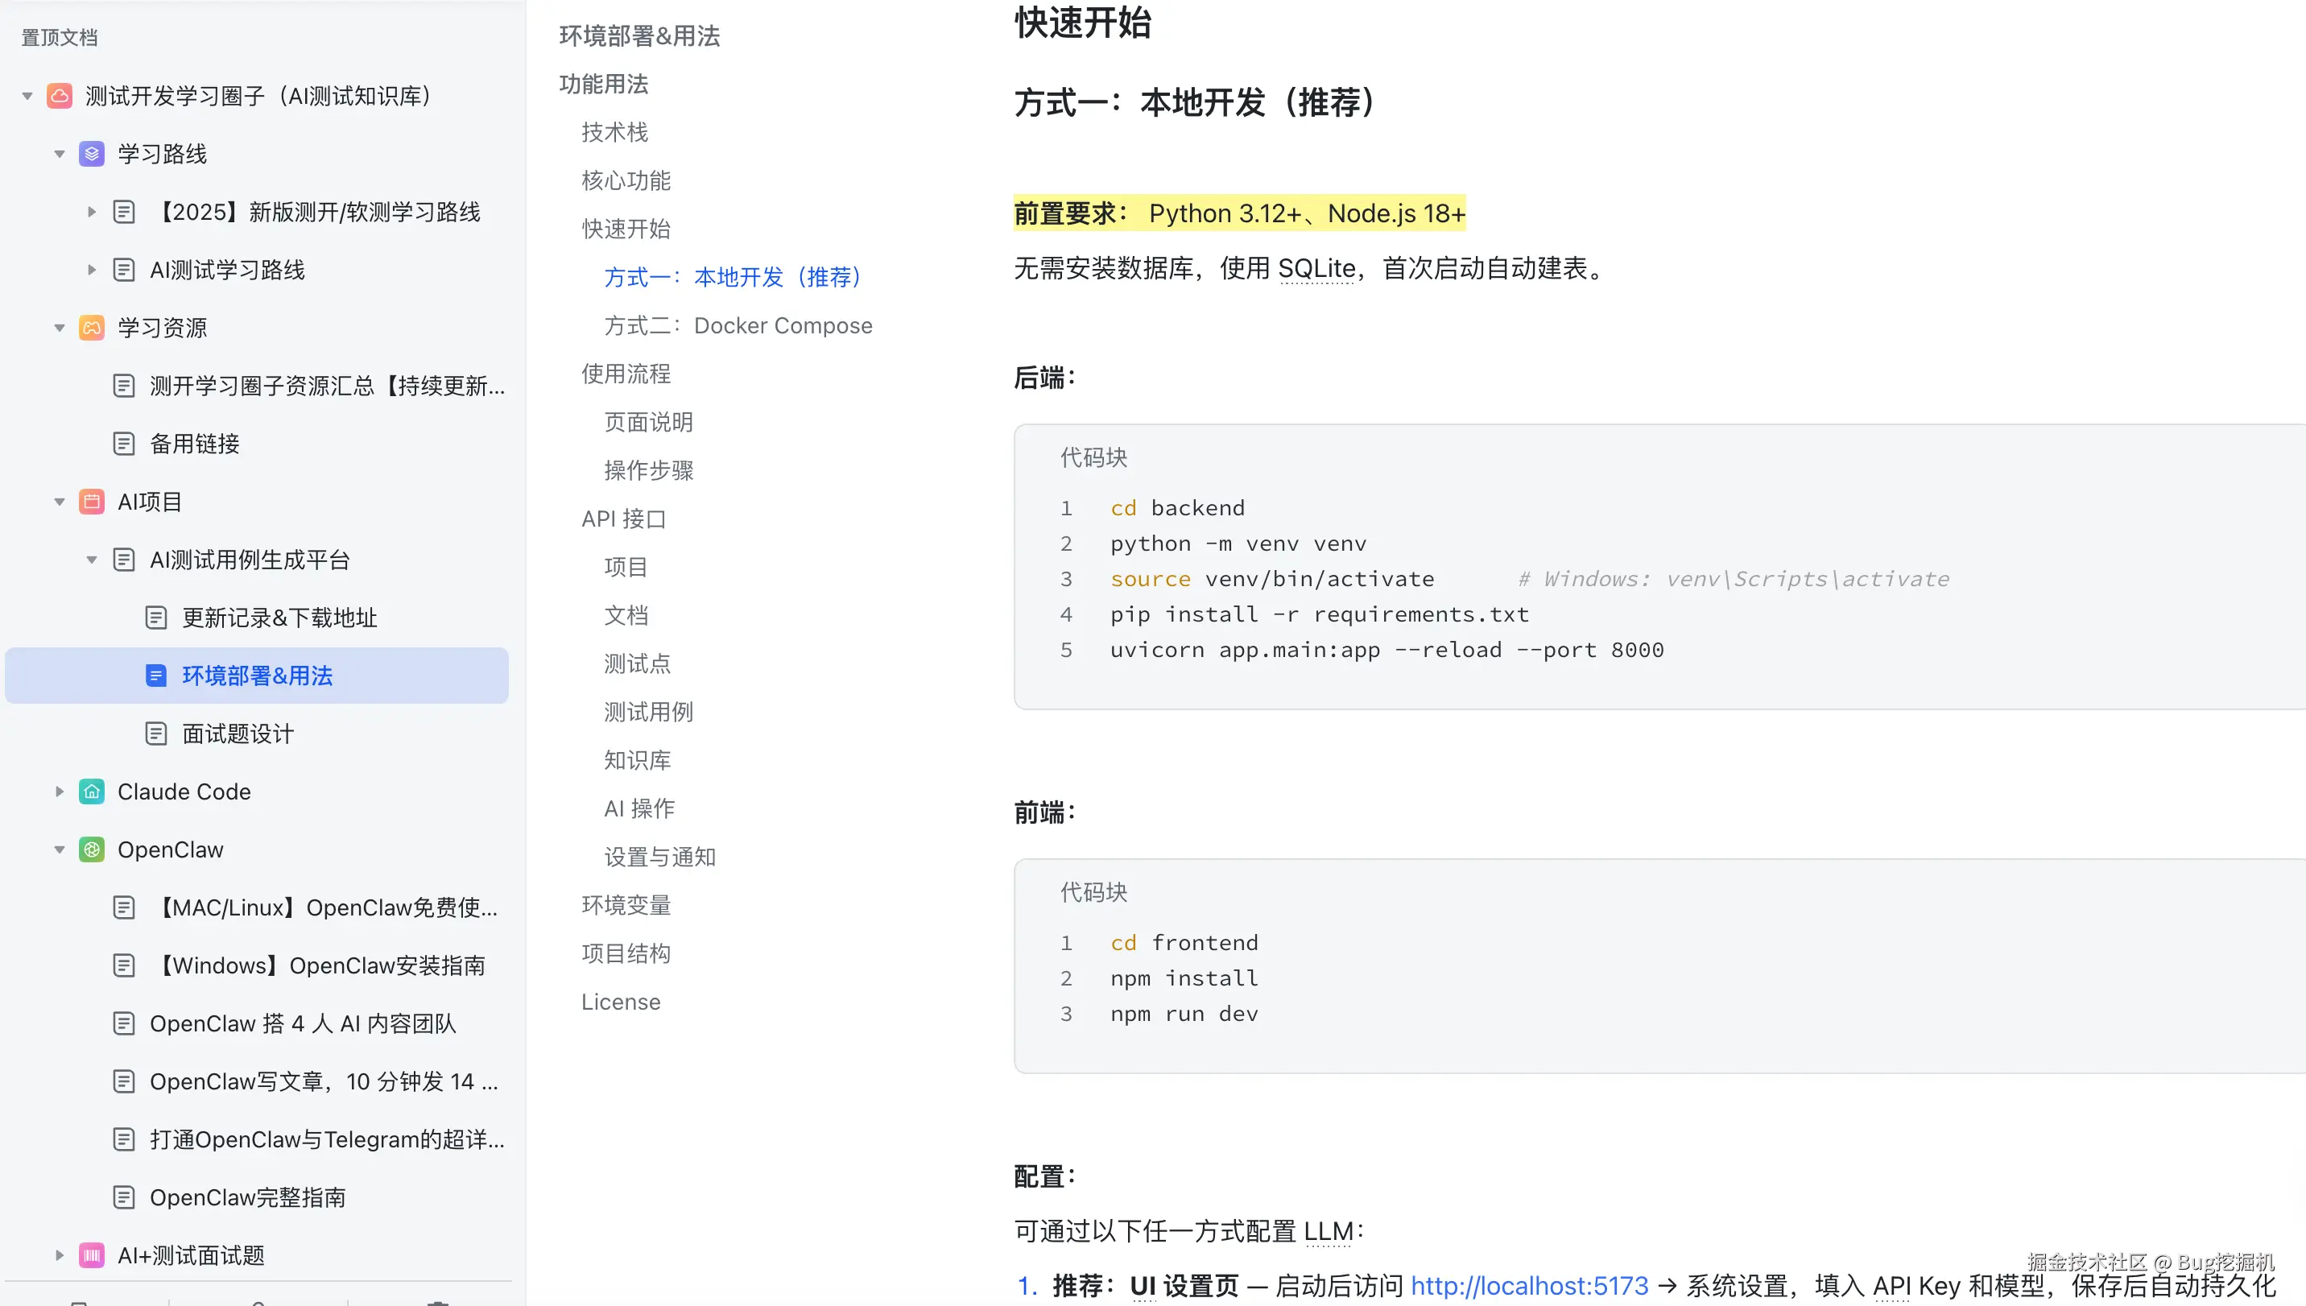This screenshot has height=1306, width=2306.
Task: Click the SQLite link in the content
Action: pos(1316,268)
